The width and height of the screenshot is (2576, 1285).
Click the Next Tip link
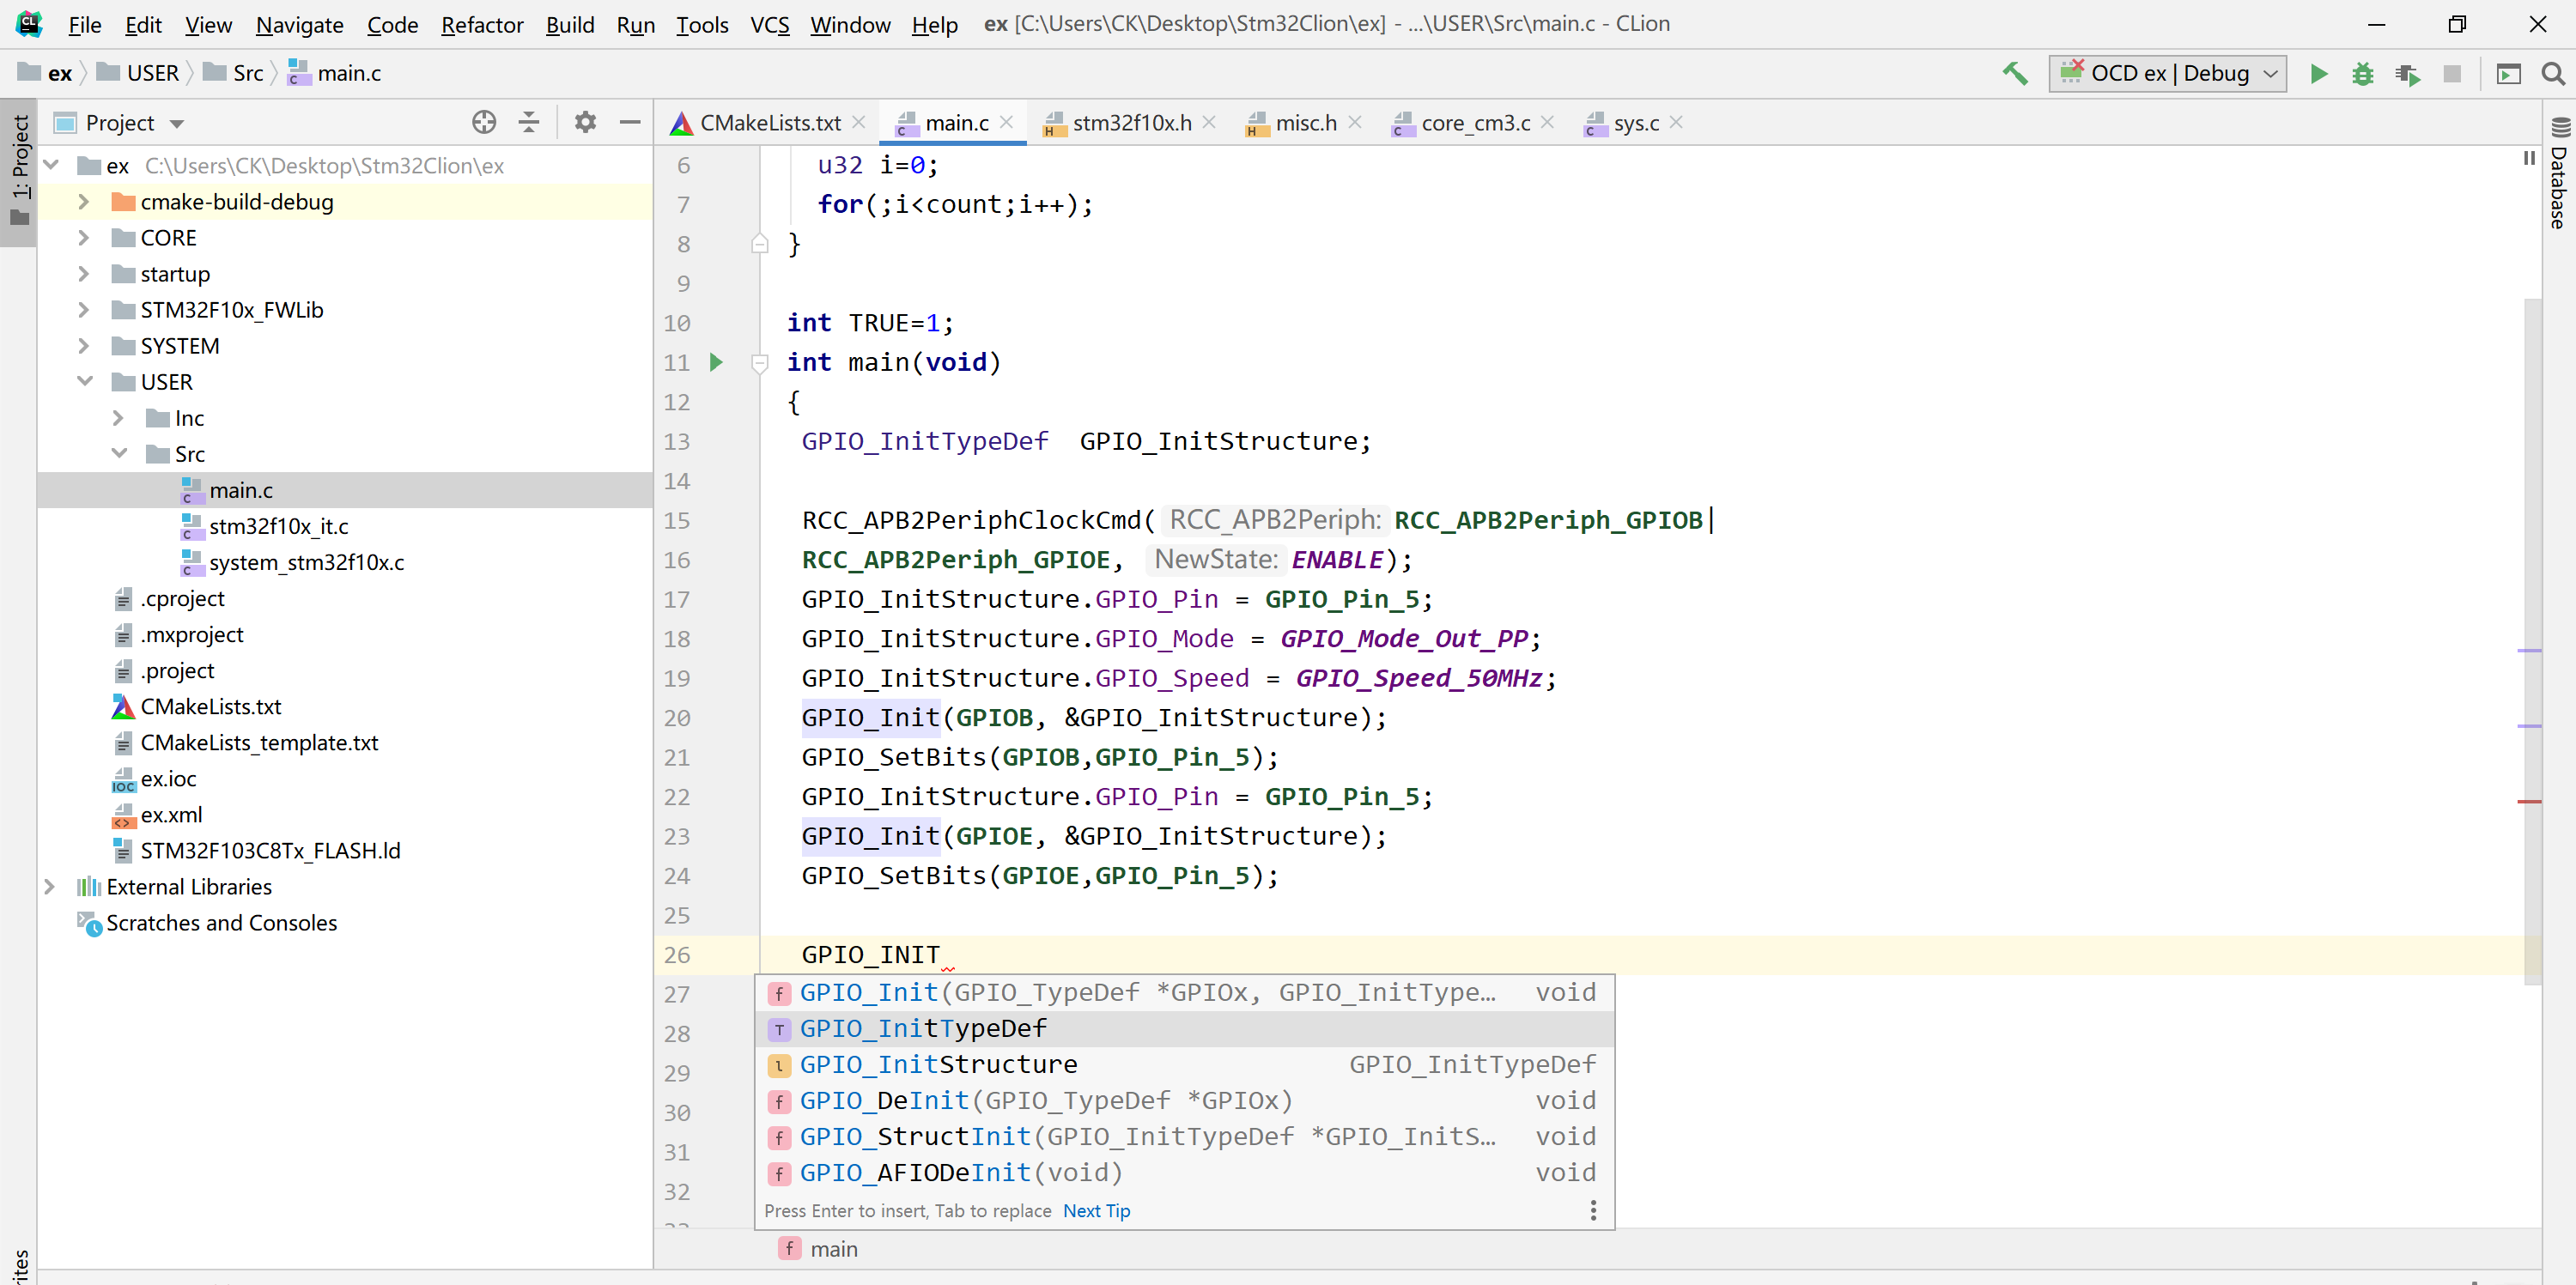[x=1096, y=1210]
